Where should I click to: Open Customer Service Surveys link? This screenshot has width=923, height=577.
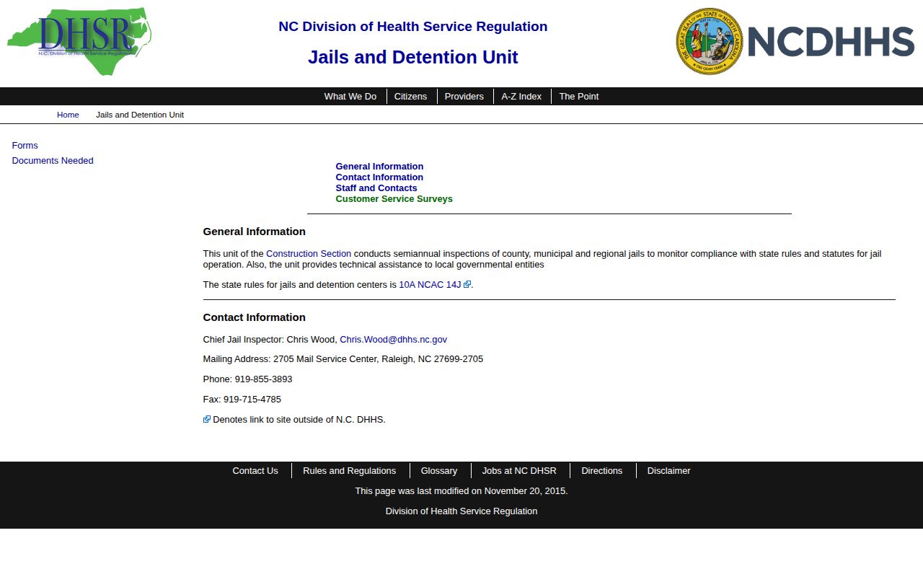(x=394, y=199)
